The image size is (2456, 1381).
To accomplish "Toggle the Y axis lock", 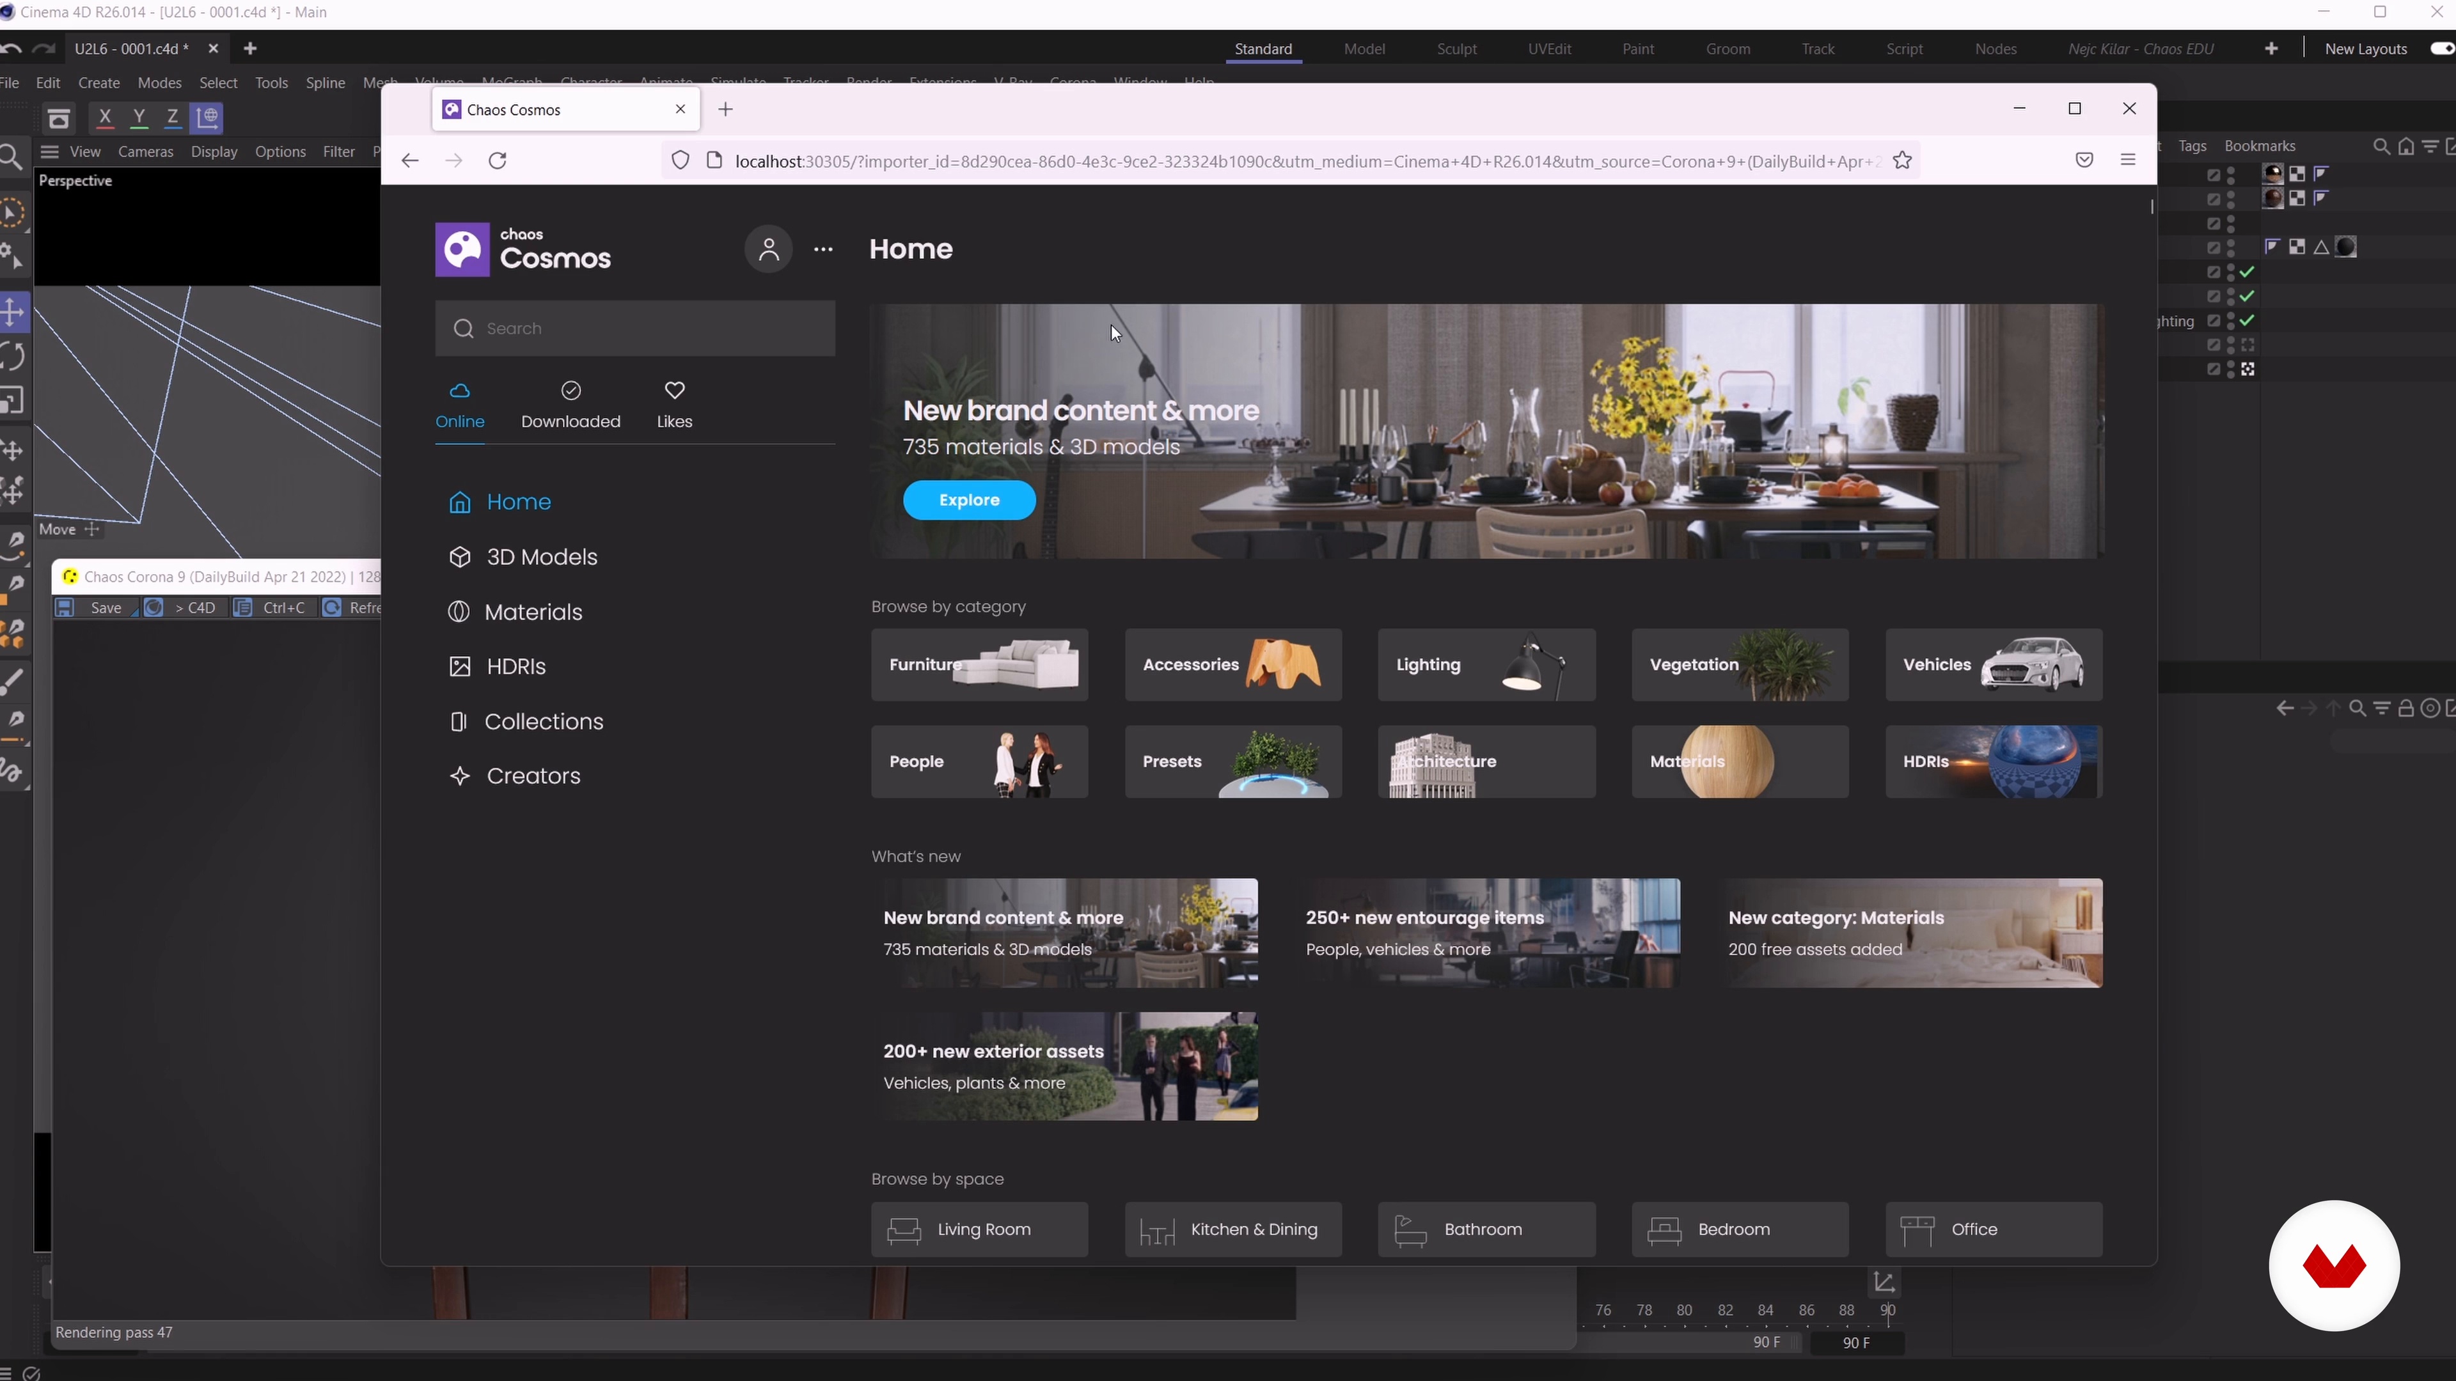I will (x=139, y=118).
